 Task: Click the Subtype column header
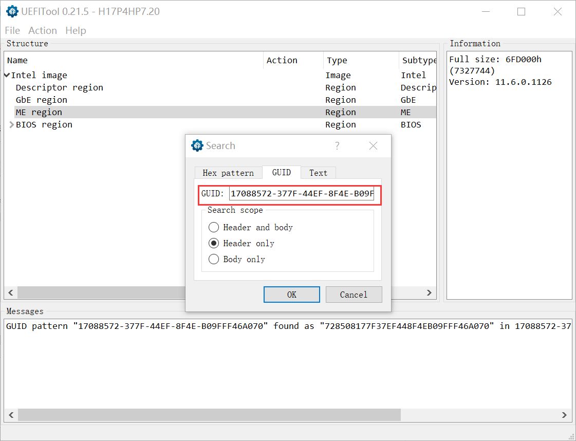tap(418, 60)
